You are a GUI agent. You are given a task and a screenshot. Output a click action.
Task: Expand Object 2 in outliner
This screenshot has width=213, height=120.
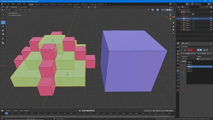point(182,21)
